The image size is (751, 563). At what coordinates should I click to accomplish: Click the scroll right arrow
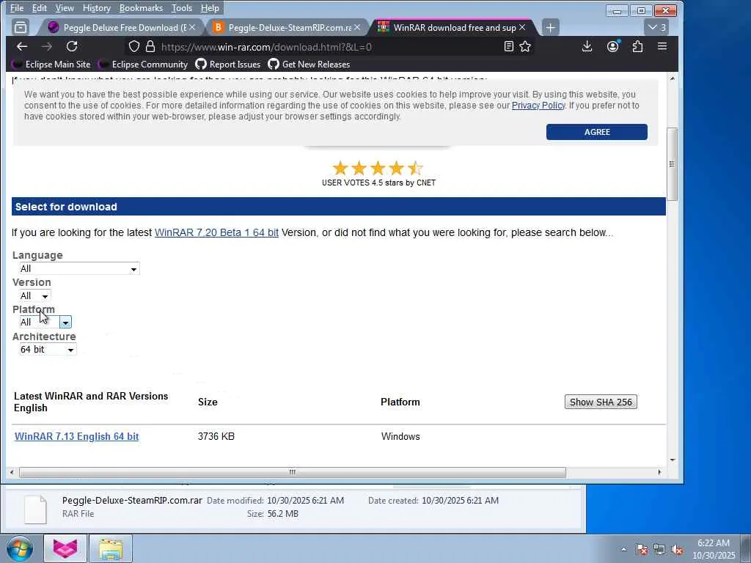659,473
